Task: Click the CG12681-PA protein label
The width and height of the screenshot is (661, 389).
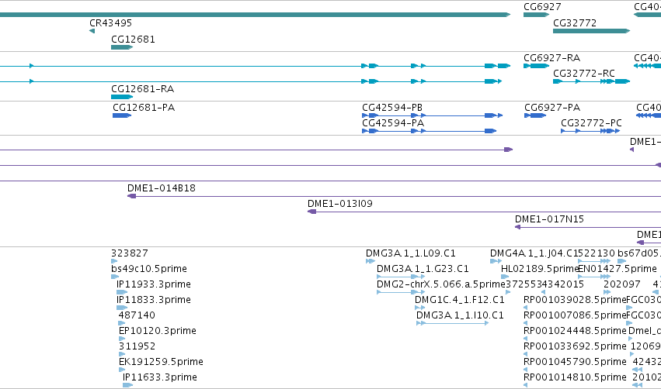Action: tap(144, 108)
